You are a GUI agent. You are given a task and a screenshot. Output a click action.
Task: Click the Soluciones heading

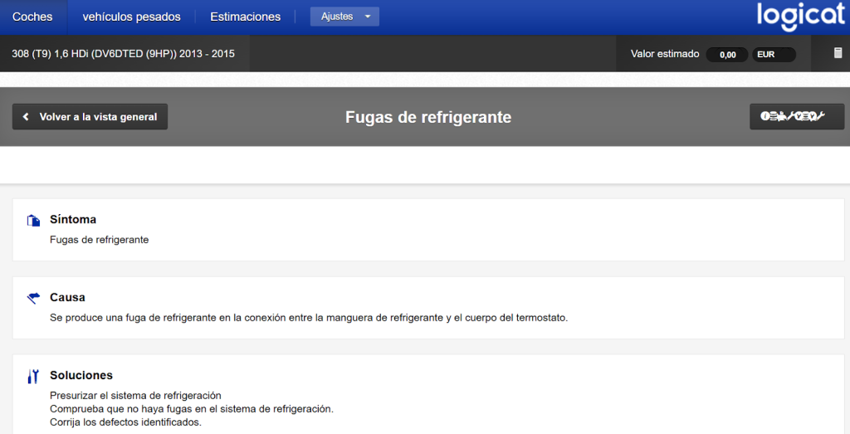[x=81, y=375]
